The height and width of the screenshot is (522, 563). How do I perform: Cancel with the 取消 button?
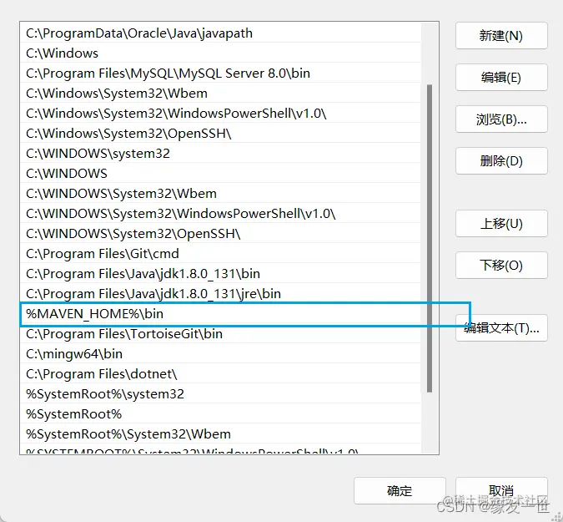click(x=501, y=491)
